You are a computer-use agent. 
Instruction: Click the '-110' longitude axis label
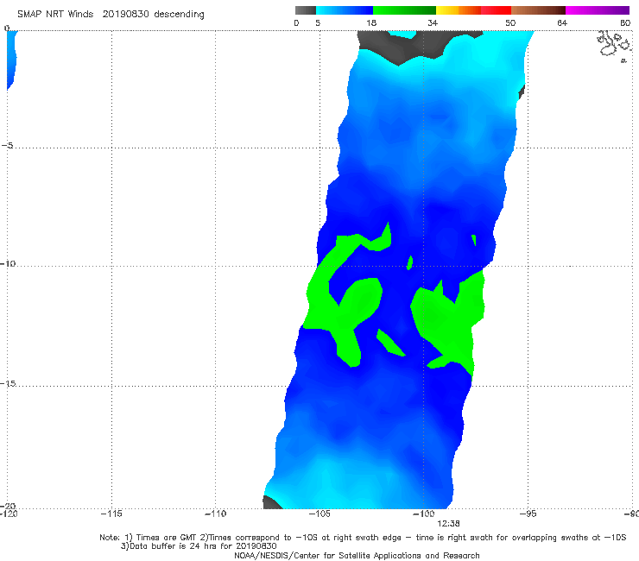click(x=215, y=514)
